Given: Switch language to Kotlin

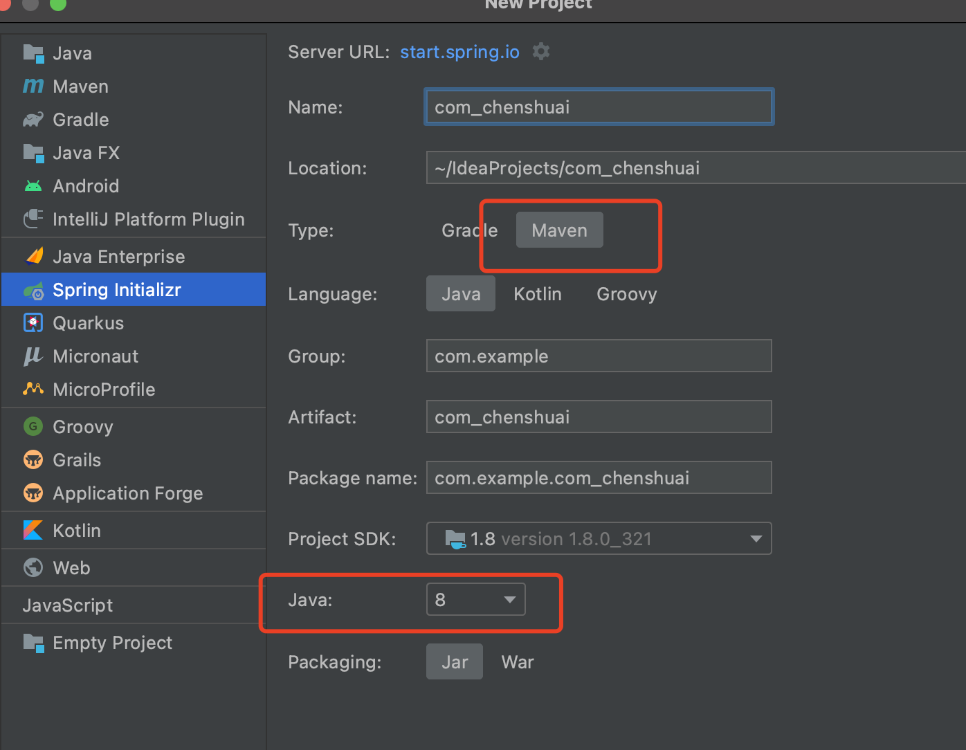Looking at the screenshot, I should point(538,293).
